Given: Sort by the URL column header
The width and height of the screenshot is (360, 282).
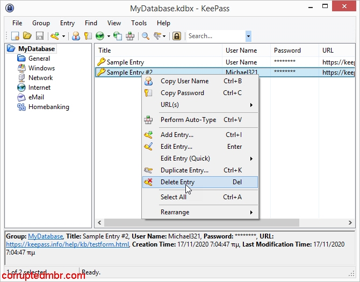Looking at the screenshot, I should (336, 50).
